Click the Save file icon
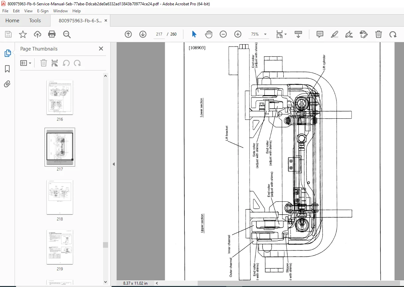This screenshot has height=287, width=404. click(x=8, y=34)
